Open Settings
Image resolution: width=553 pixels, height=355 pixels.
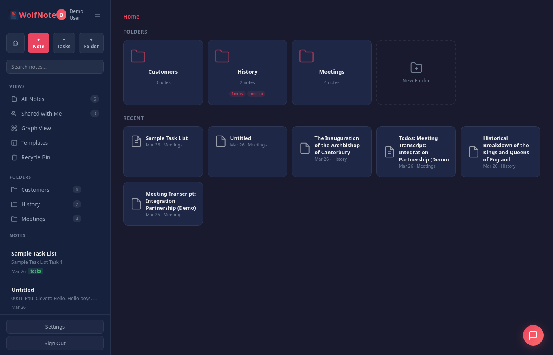[x=55, y=327]
